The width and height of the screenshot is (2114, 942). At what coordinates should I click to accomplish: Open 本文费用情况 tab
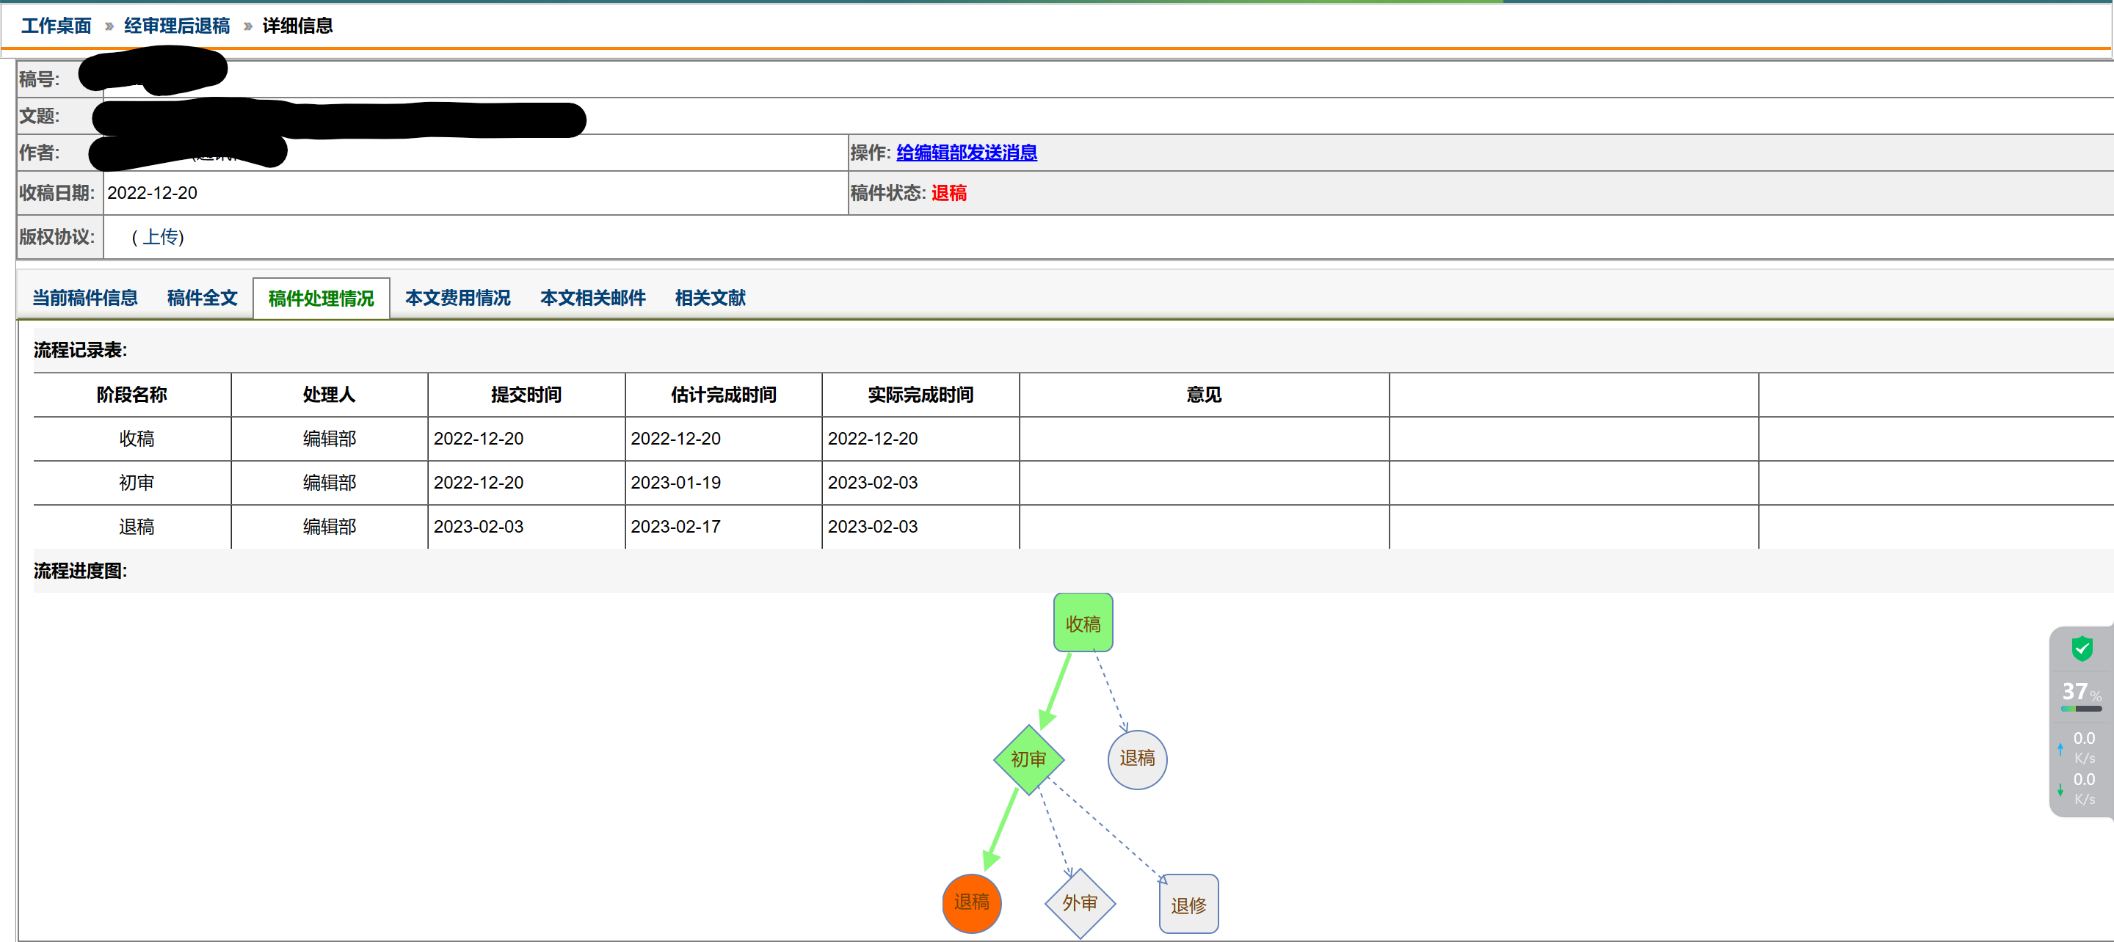tap(457, 298)
